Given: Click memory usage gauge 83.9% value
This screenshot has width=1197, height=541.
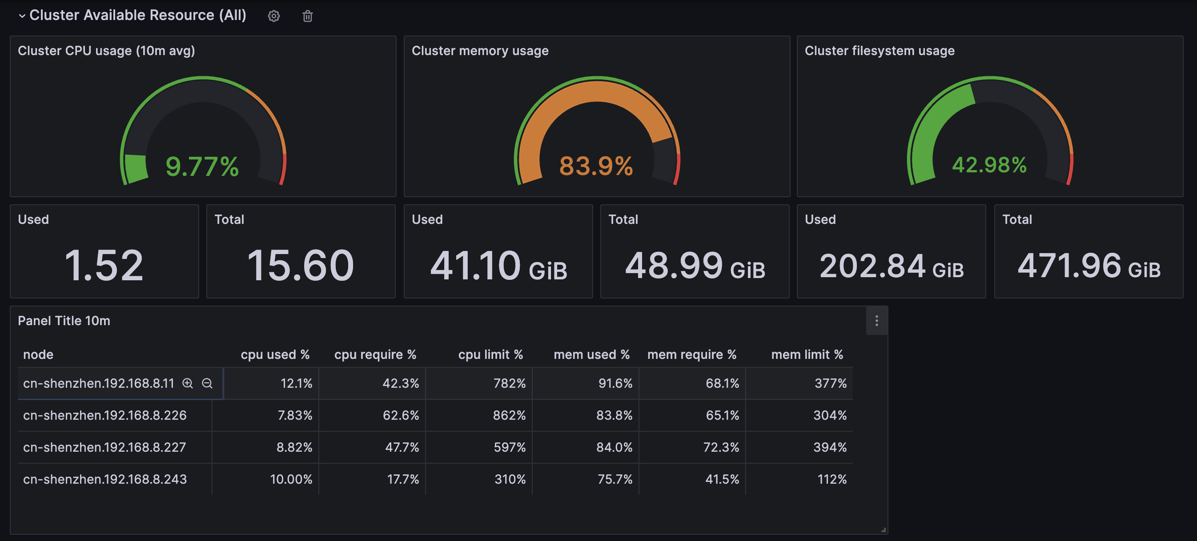Looking at the screenshot, I should click(596, 166).
